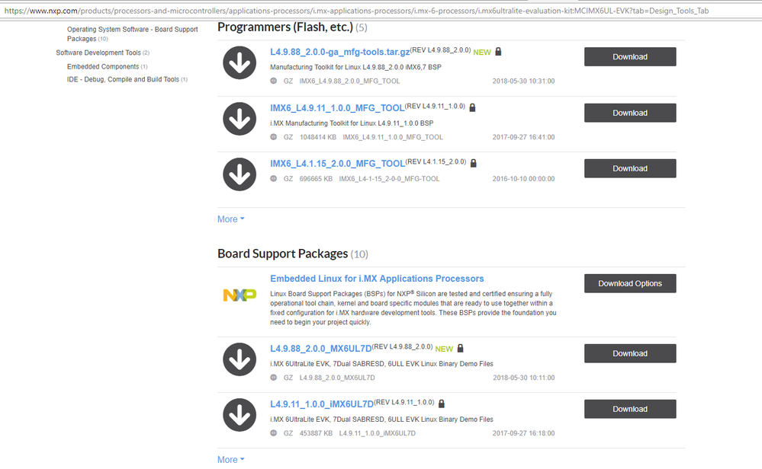Click download arrow icon for L4.9.11_1.0.0_iMX6UL7D
Screen dimensions: 762x469
(x=240, y=415)
